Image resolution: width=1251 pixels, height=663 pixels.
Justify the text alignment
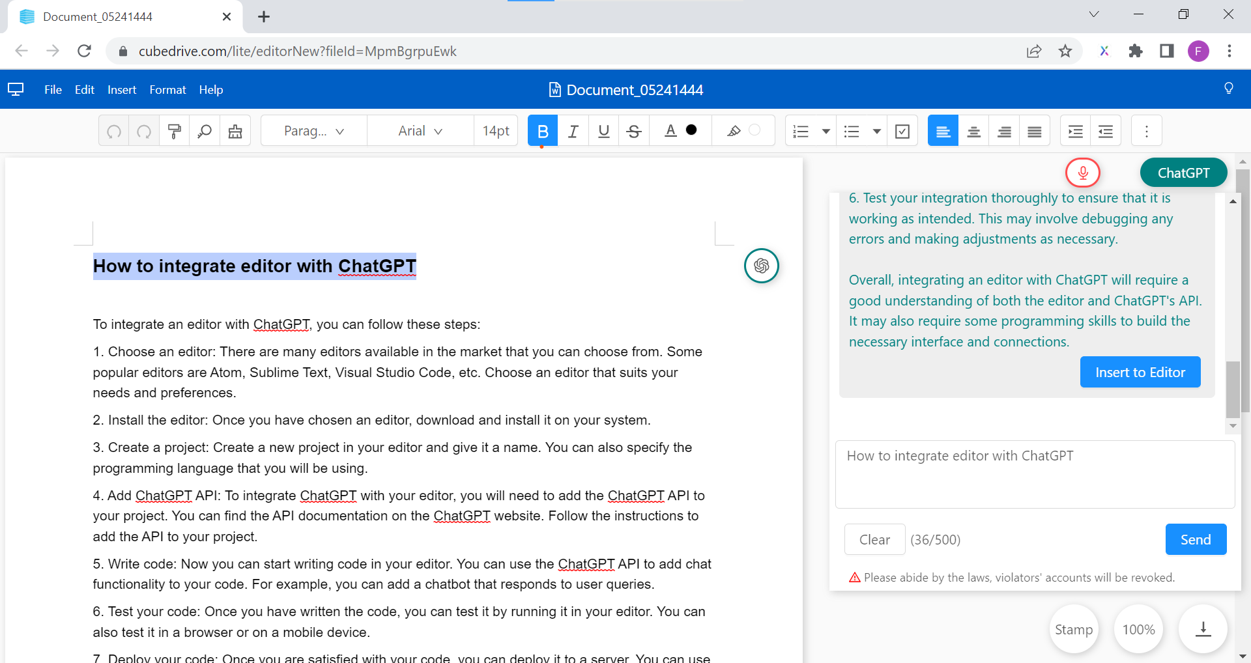coord(1035,132)
